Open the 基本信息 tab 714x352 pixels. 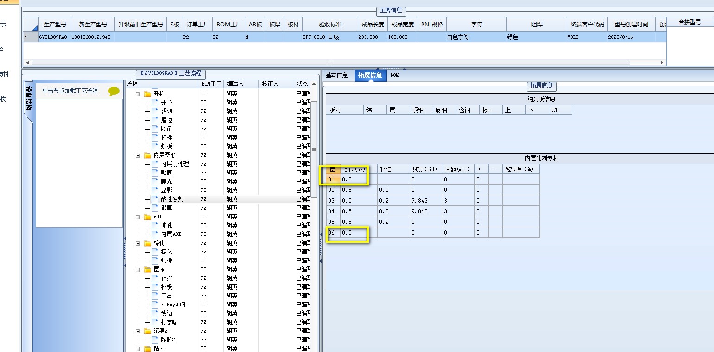click(336, 75)
